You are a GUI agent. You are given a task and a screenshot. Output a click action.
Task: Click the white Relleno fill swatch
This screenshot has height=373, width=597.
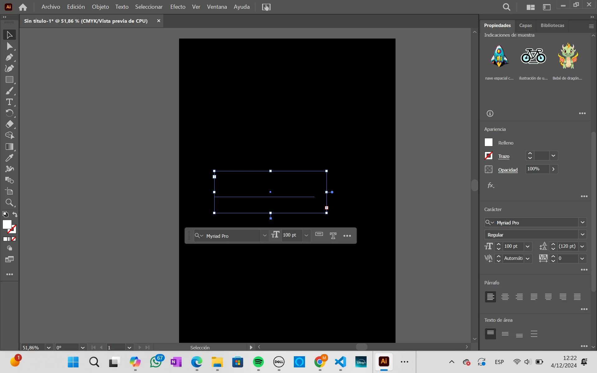(488, 142)
